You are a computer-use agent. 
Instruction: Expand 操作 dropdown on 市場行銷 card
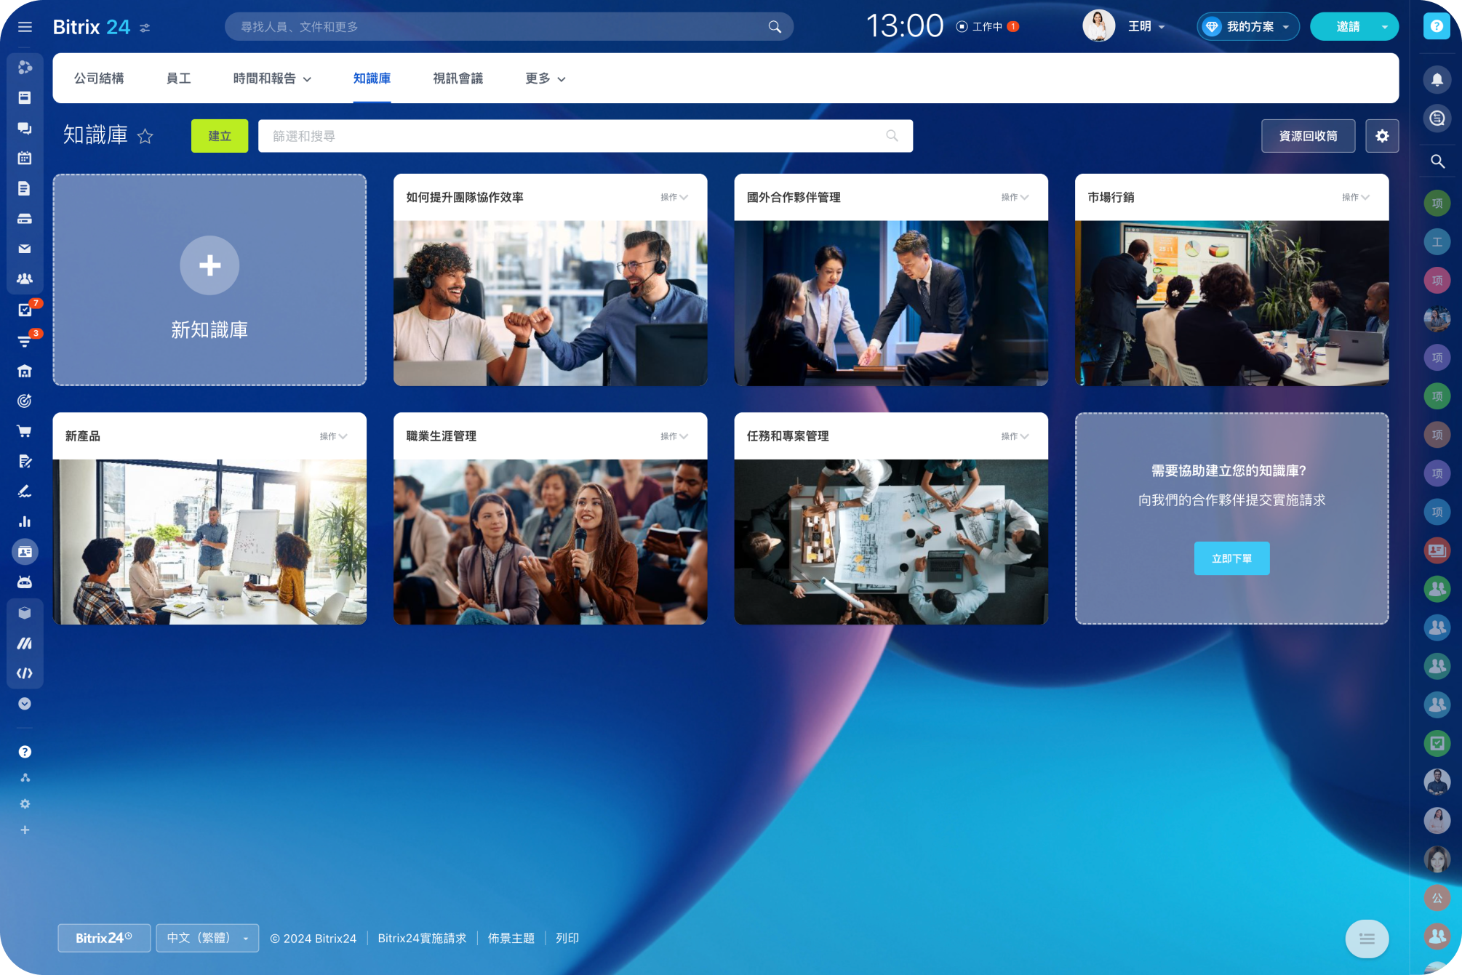click(1355, 197)
